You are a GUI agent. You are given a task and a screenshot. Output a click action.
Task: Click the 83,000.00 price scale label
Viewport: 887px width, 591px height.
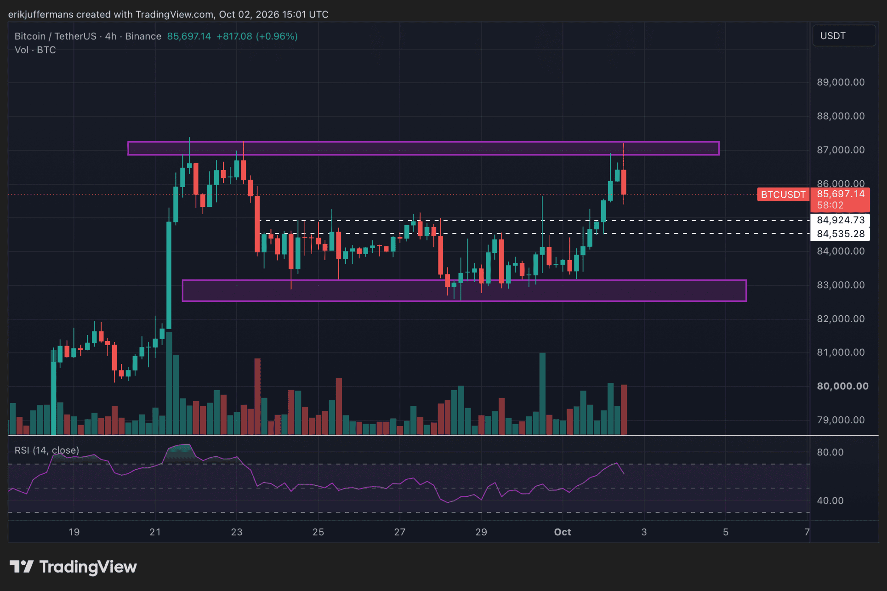[x=841, y=285]
